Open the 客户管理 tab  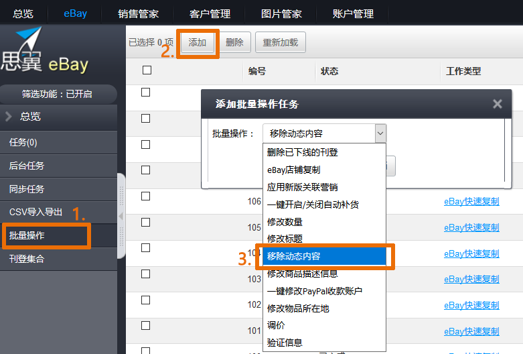[x=210, y=13]
